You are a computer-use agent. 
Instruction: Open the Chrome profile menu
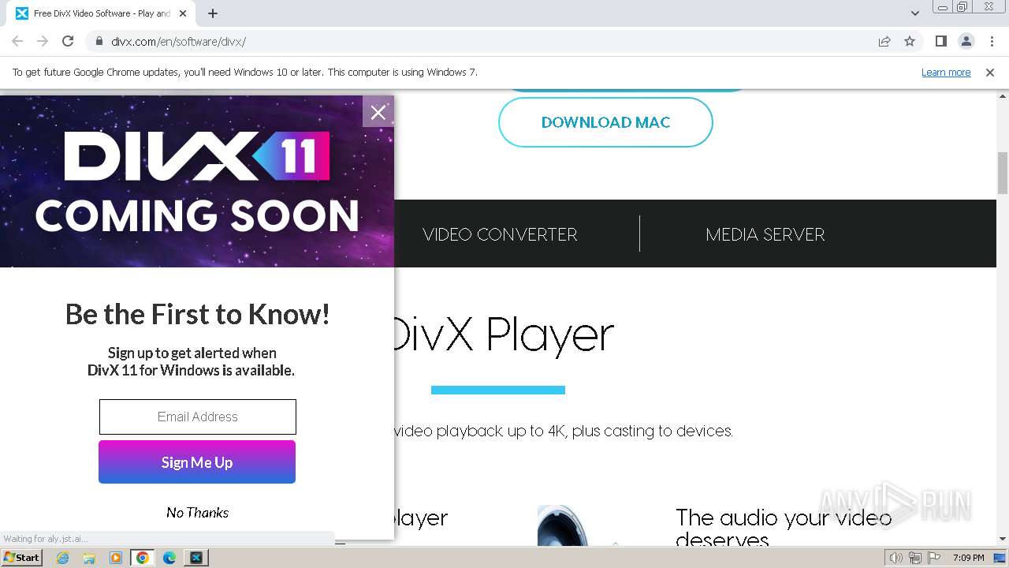966,42
